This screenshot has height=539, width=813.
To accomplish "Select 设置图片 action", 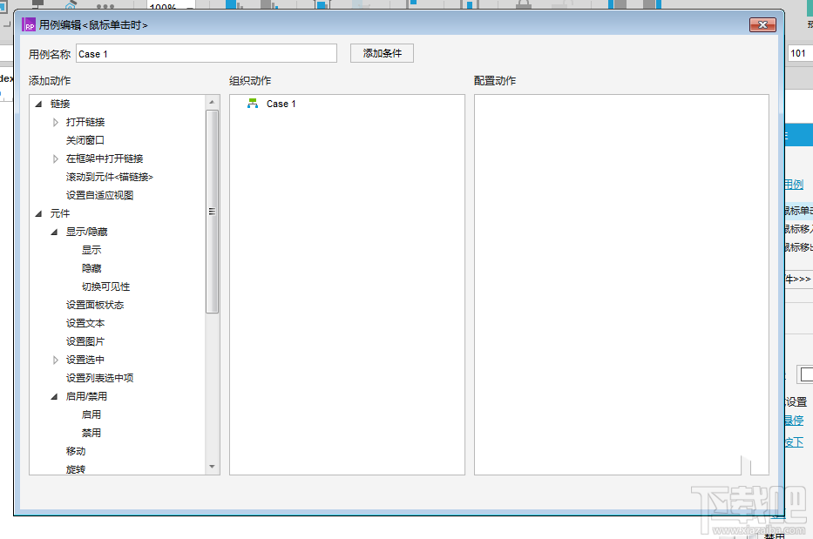I will [85, 341].
